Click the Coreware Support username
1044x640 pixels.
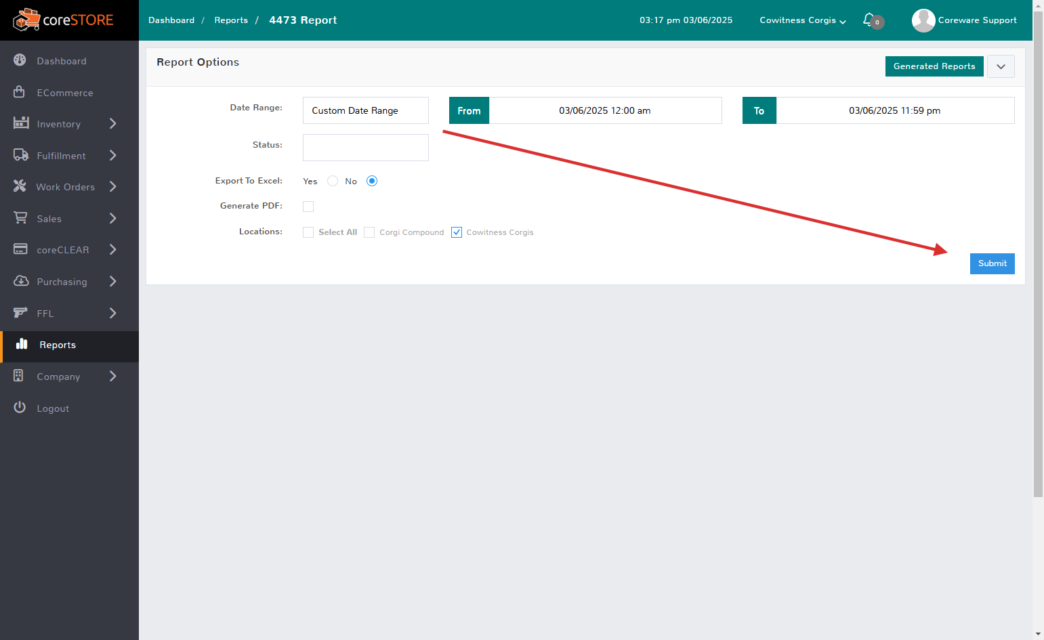(x=977, y=20)
